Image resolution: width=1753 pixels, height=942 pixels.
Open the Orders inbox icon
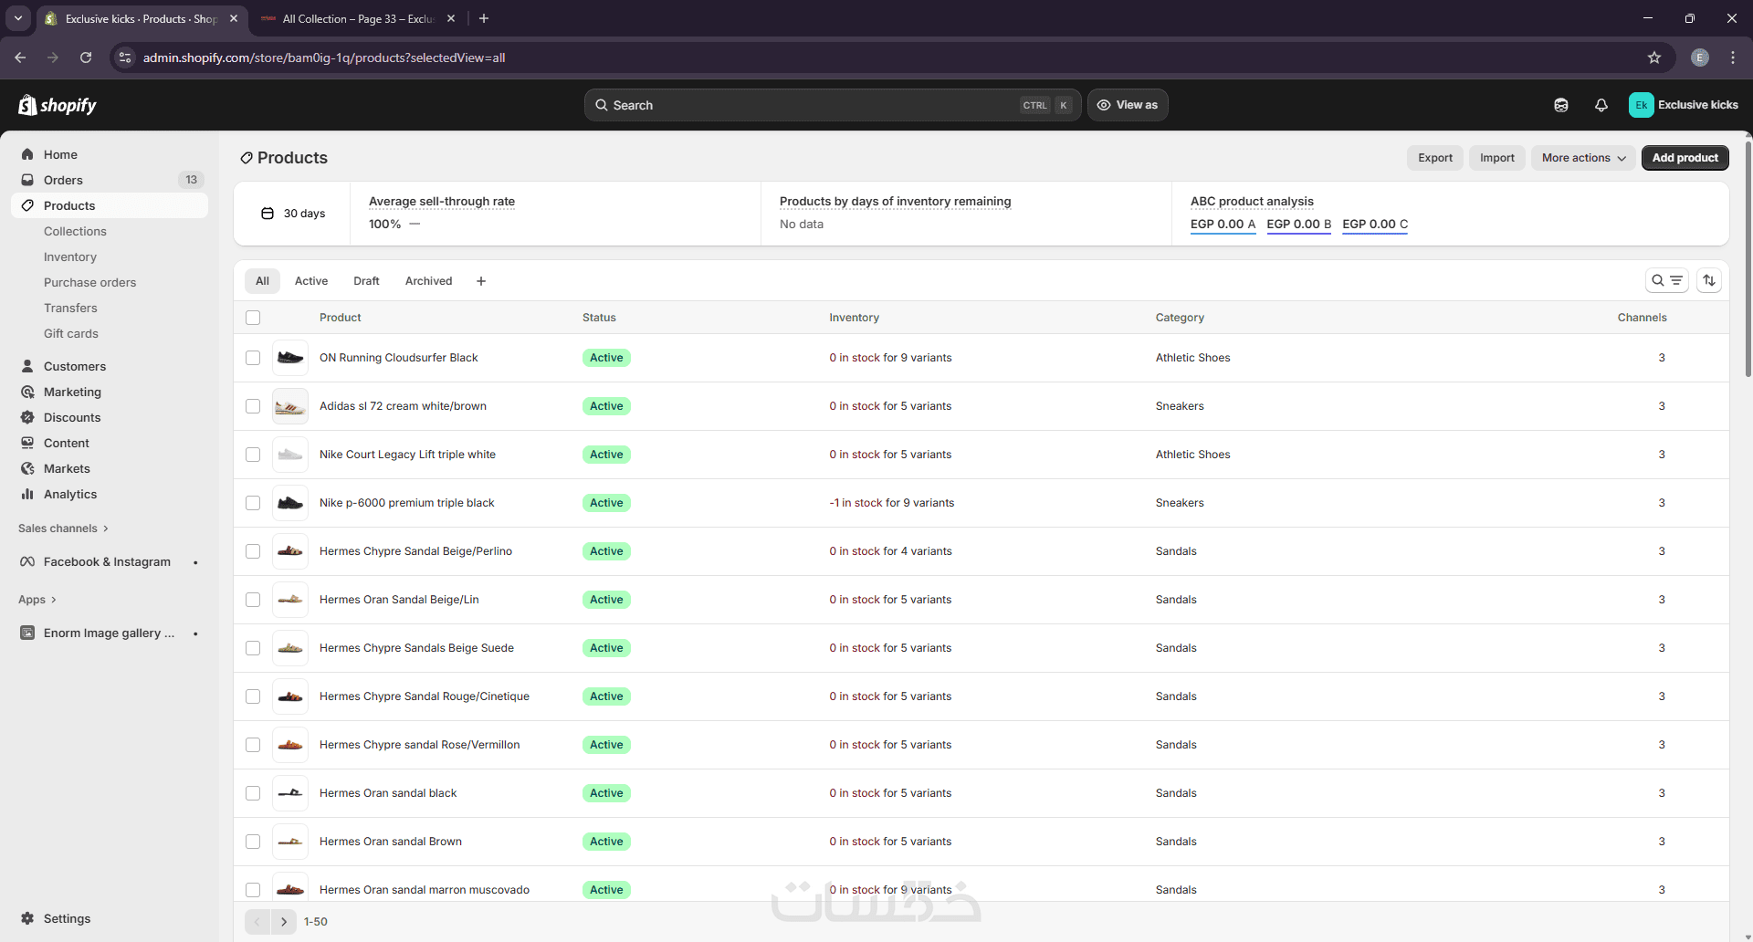27,180
